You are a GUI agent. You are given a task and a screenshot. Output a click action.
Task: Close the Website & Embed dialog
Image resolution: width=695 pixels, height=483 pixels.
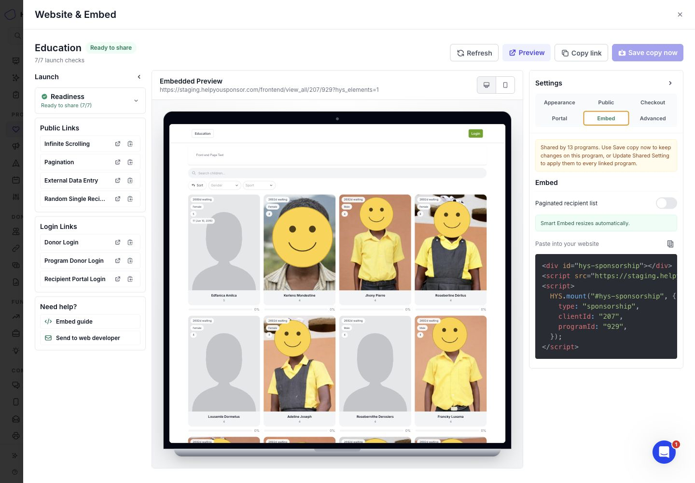(680, 14)
